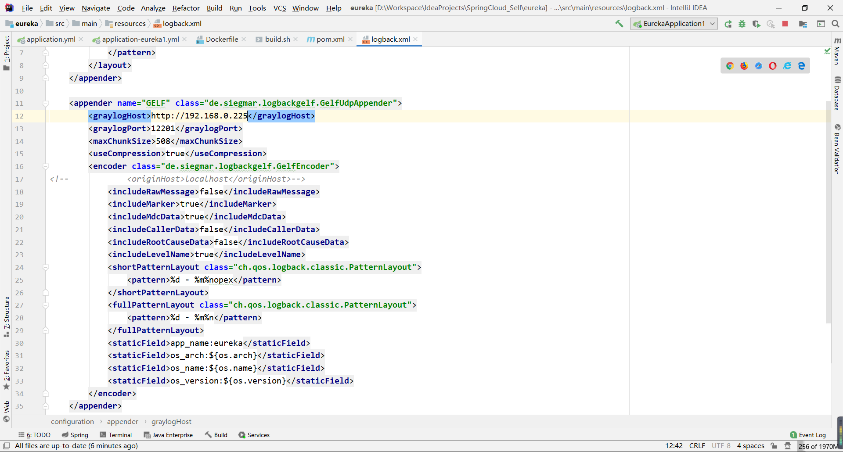Toggle read-only lock icon in the status bar
843x452 pixels.
point(774,446)
